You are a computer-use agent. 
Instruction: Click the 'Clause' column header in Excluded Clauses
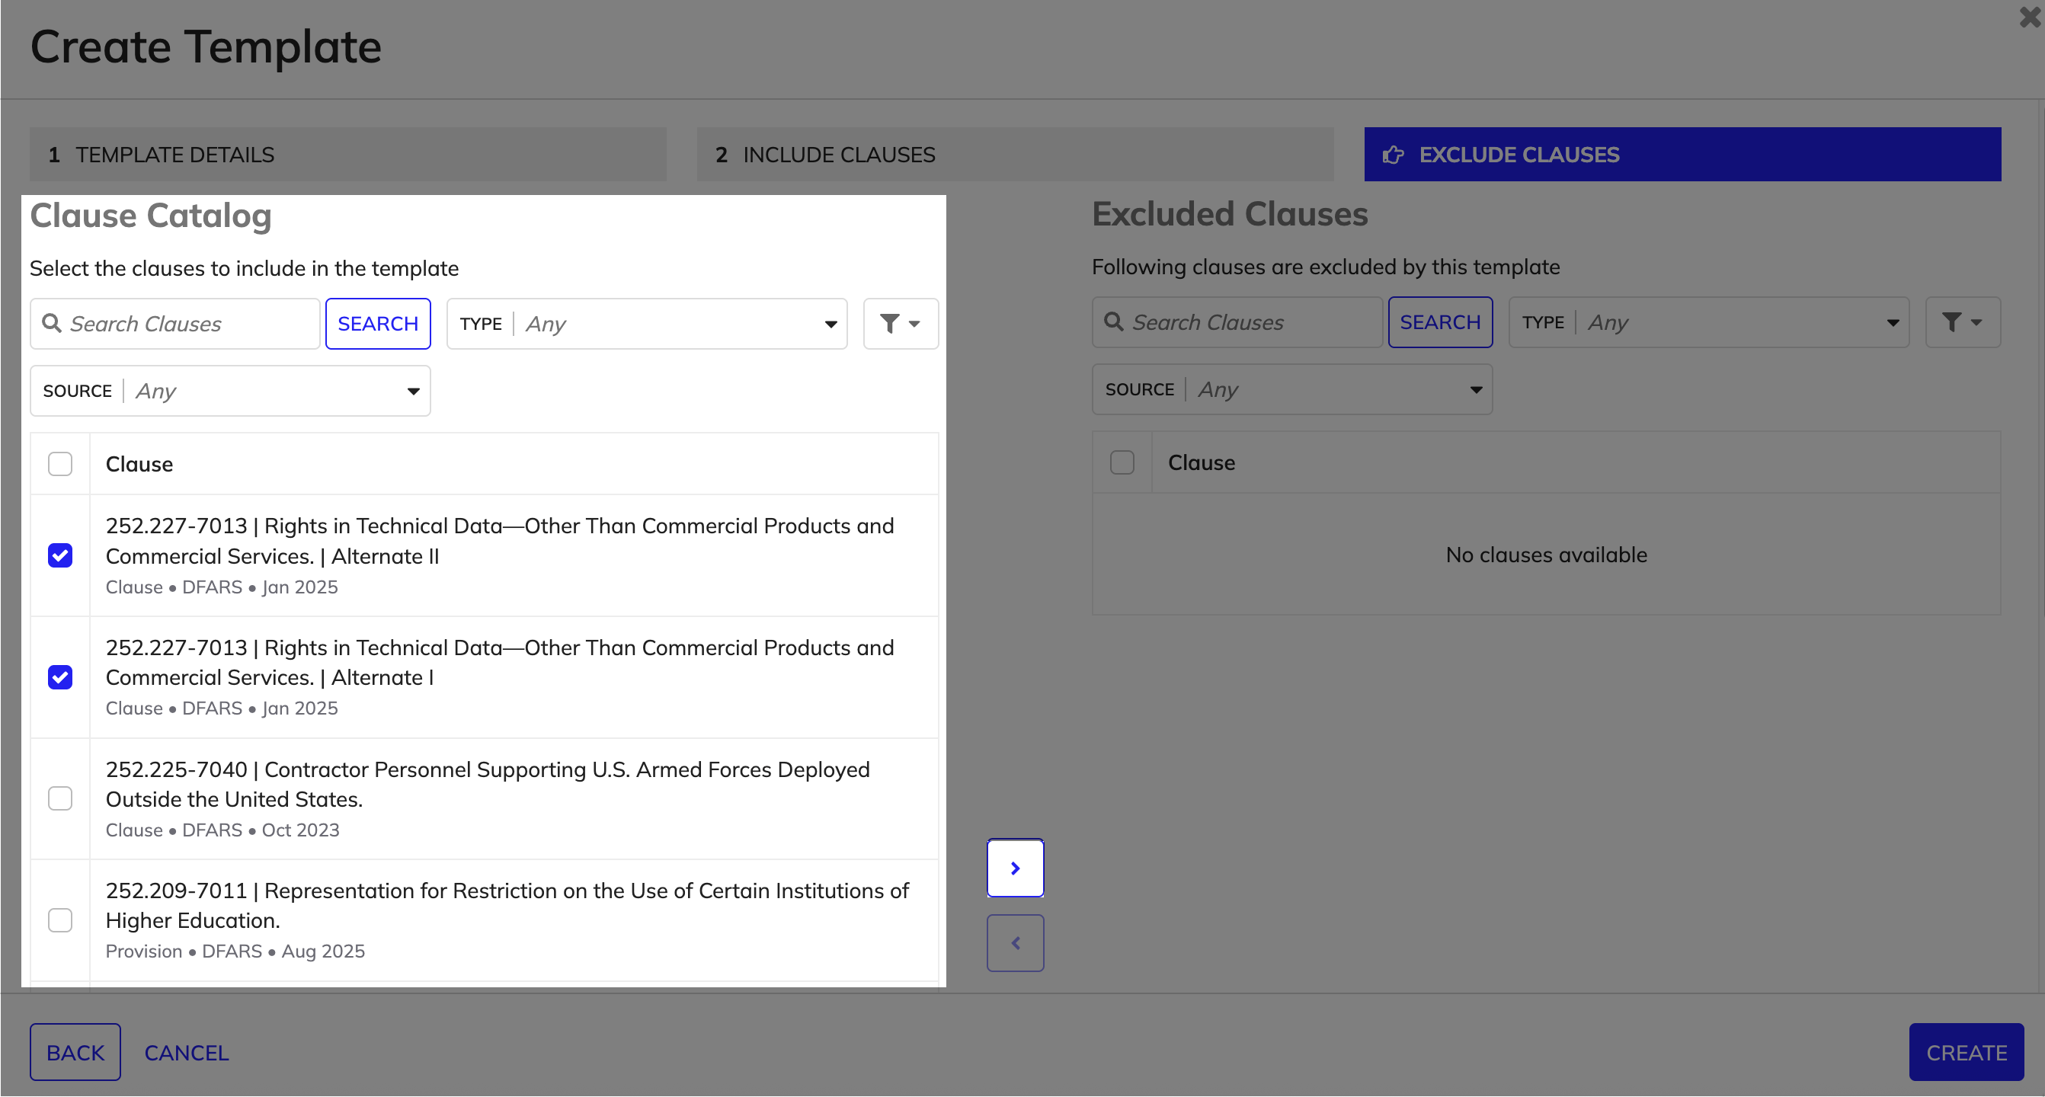pyautogui.click(x=1201, y=462)
